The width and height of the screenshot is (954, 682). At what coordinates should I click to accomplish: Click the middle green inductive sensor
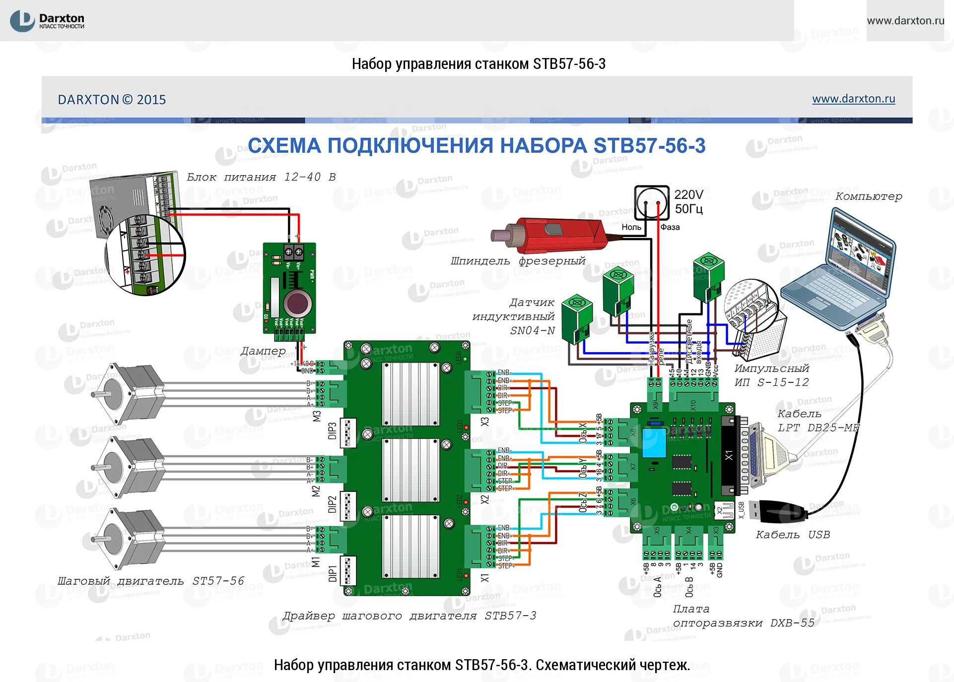(618, 291)
